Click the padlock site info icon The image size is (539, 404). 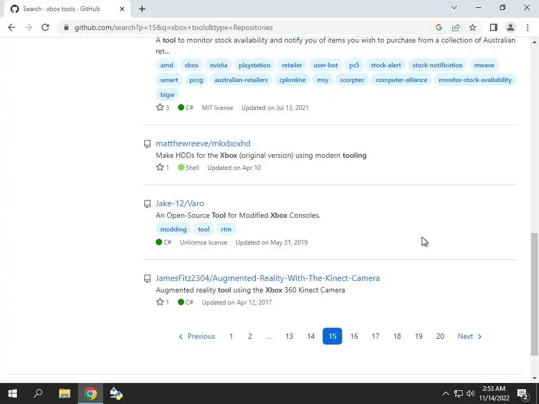pos(66,27)
